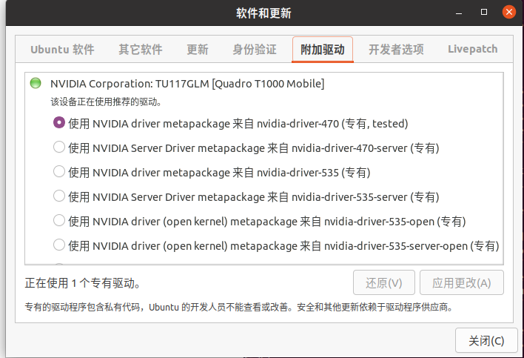Click the 软件和更新 window title
524x358 pixels.
click(x=263, y=13)
